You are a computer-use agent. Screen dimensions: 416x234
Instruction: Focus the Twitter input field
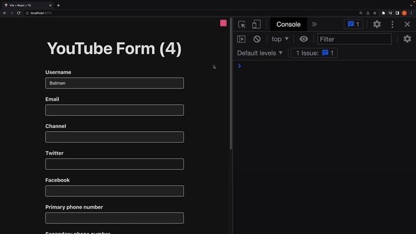pos(114,164)
